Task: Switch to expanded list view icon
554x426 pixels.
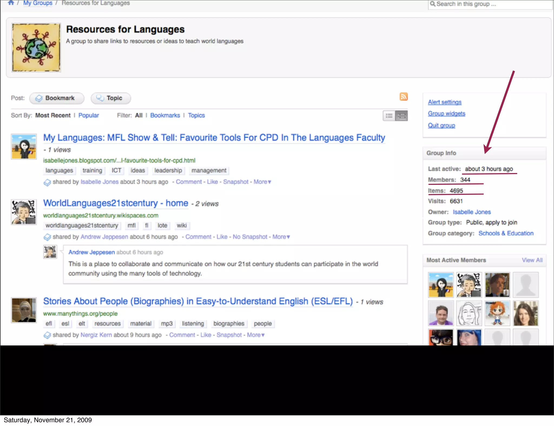Action: pos(401,116)
